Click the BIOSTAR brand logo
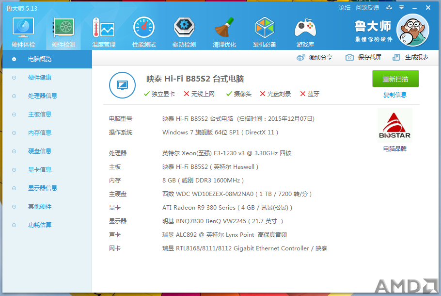Viewport: 441px width, 296px height. (x=394, y=126)
